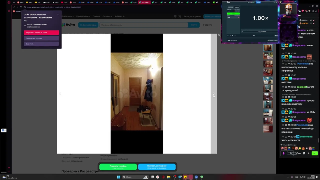Viewport: 320px width, 180px height.
Task: Open Yandex Browser from taskbar
Action: tap(158, 177)
